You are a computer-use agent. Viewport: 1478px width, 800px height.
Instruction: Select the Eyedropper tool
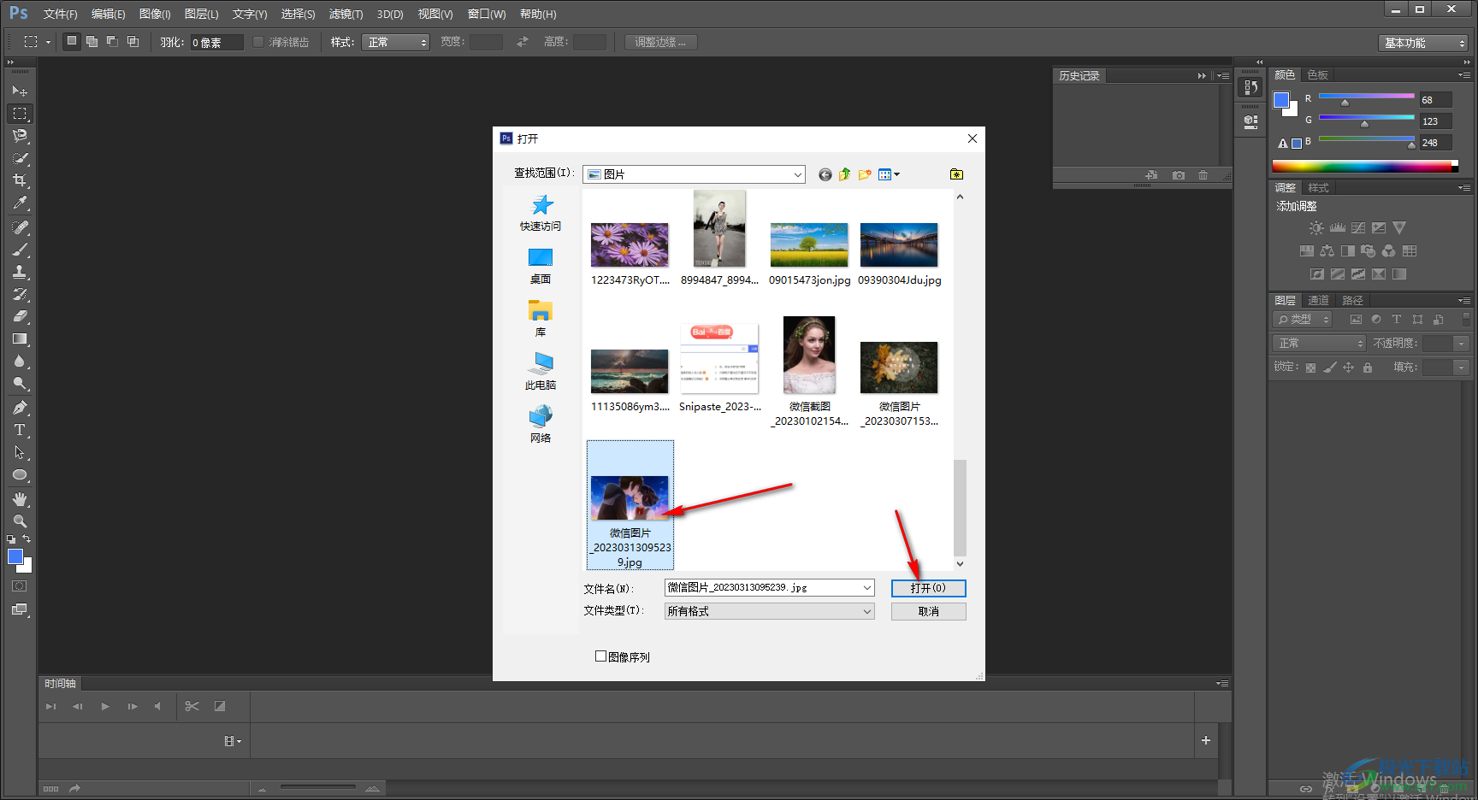[20, 203]
